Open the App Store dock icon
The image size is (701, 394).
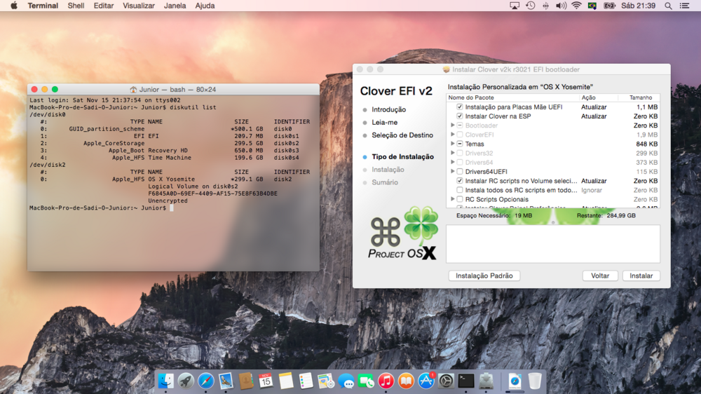coord(426,381)
